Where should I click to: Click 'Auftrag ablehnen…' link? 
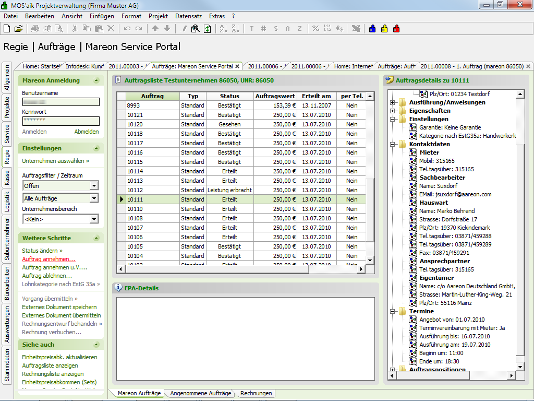coord(47,276)
